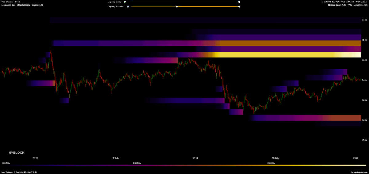
Task: Click the 12 Feb time axis label
Action: pyautogui.click(x=115, y=158)
